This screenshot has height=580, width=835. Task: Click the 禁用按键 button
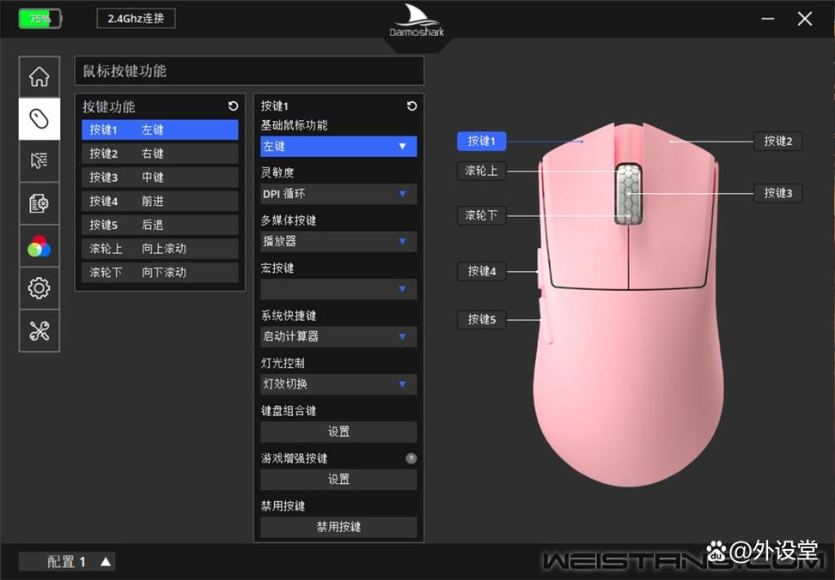click(x=338, y=527)
